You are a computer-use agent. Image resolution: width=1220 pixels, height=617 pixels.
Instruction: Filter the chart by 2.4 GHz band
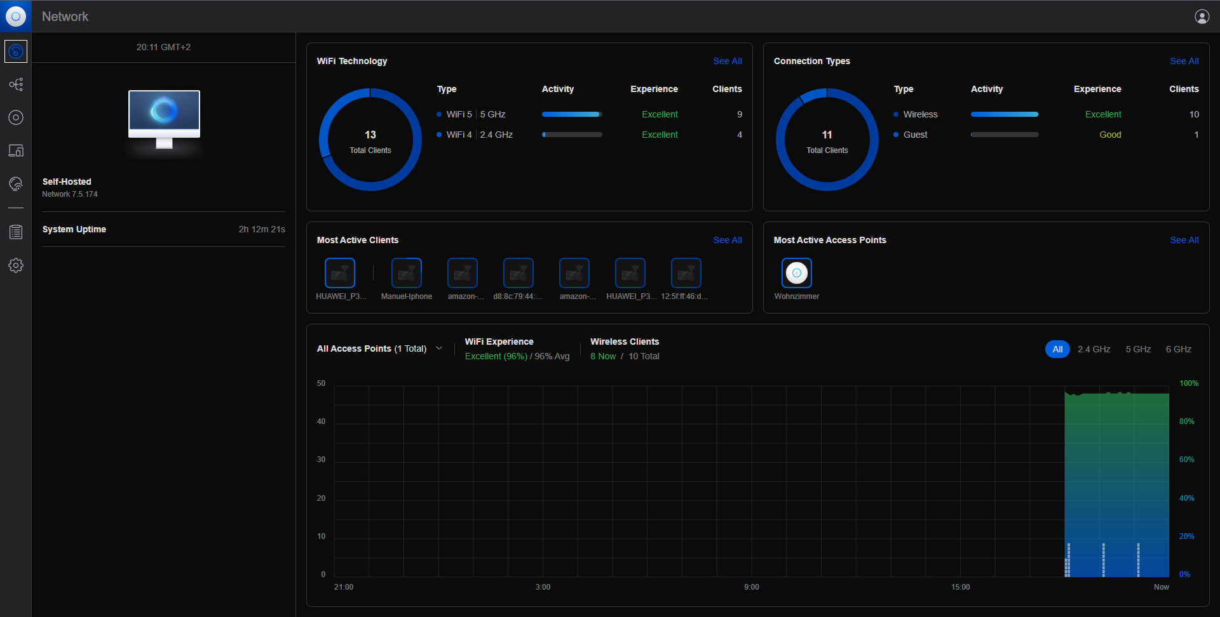coord(1094,349)
